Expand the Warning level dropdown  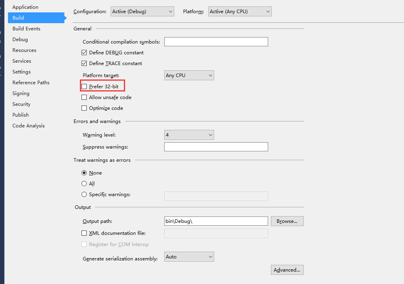(189, 135)
